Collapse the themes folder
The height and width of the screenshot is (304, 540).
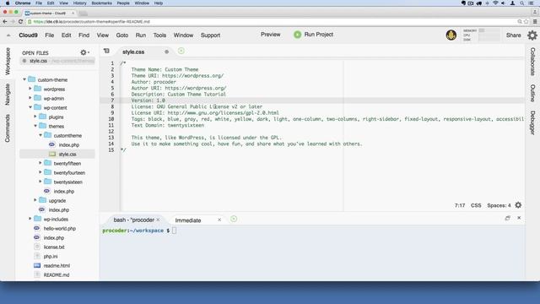tap(35, 126)
